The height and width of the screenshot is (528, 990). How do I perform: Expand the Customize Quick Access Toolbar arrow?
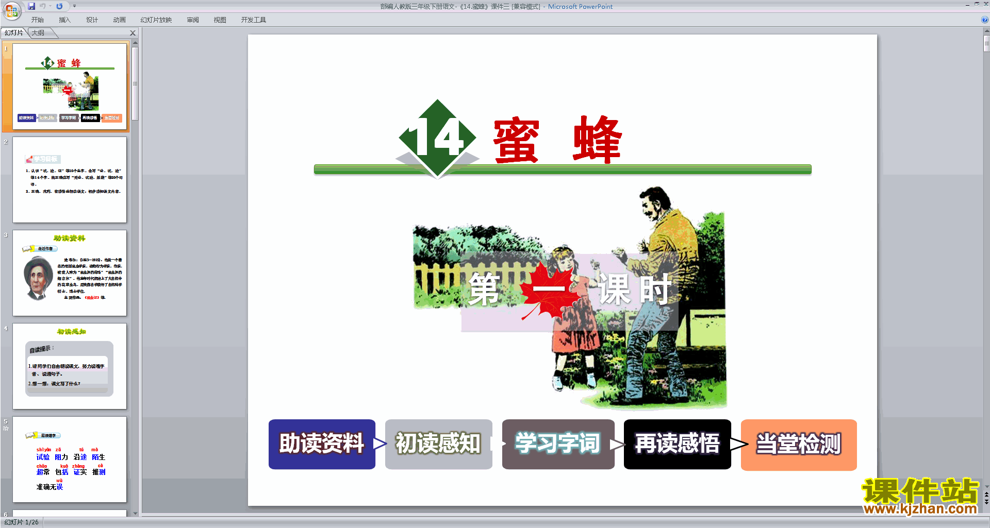tap(74, 6)
